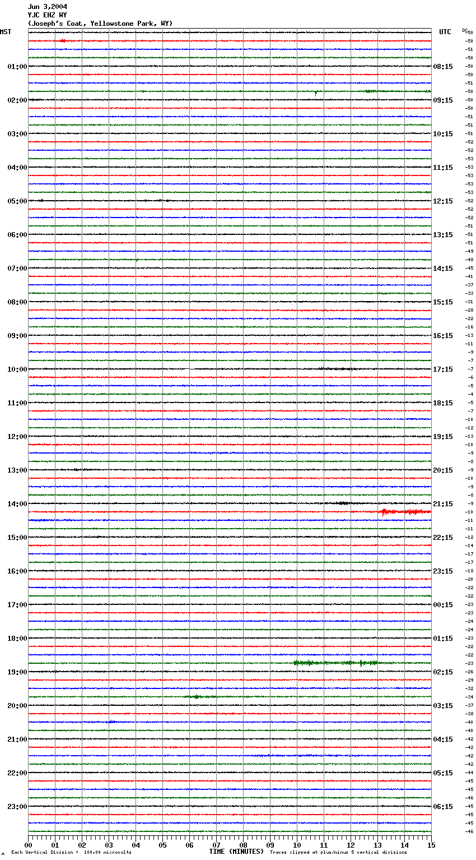Click the 11:15 UTC time label
The image size is (476, 860).
[443, 168]
